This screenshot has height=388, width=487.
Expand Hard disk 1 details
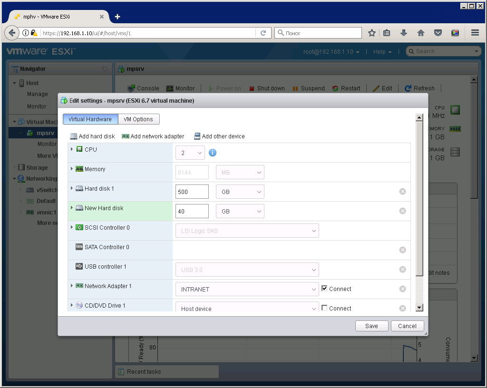72,188
